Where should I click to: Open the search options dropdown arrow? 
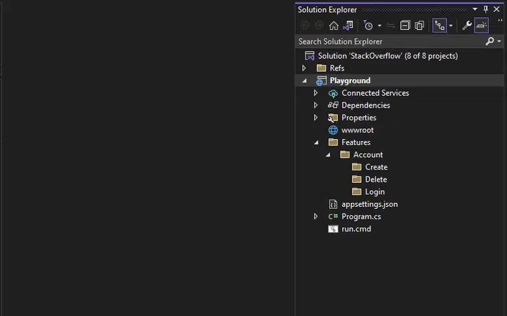499,41
